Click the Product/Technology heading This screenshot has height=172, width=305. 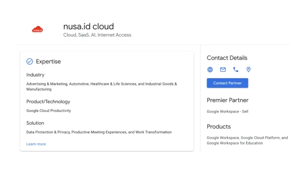(48, 102)
